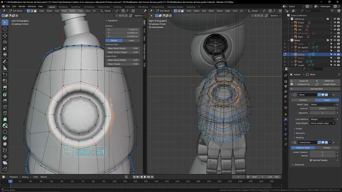
Task: Select the Measure tool
Action: click(x=5, y=67)
